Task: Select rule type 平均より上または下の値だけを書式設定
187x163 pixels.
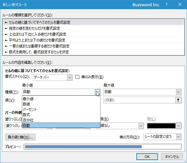Action: click(x=93, y=40)
